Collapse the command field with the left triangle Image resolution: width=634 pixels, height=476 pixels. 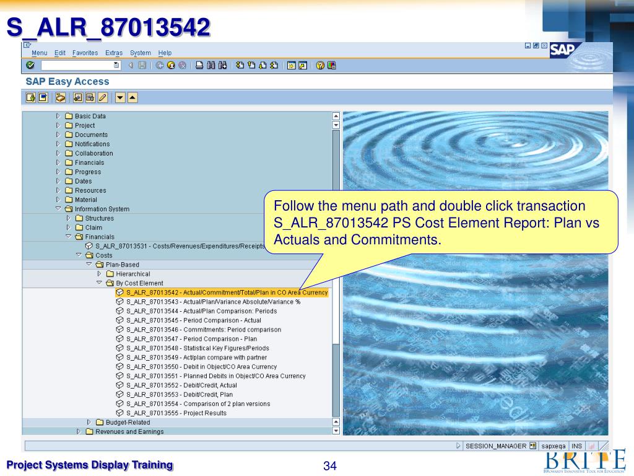click(131, 65)
